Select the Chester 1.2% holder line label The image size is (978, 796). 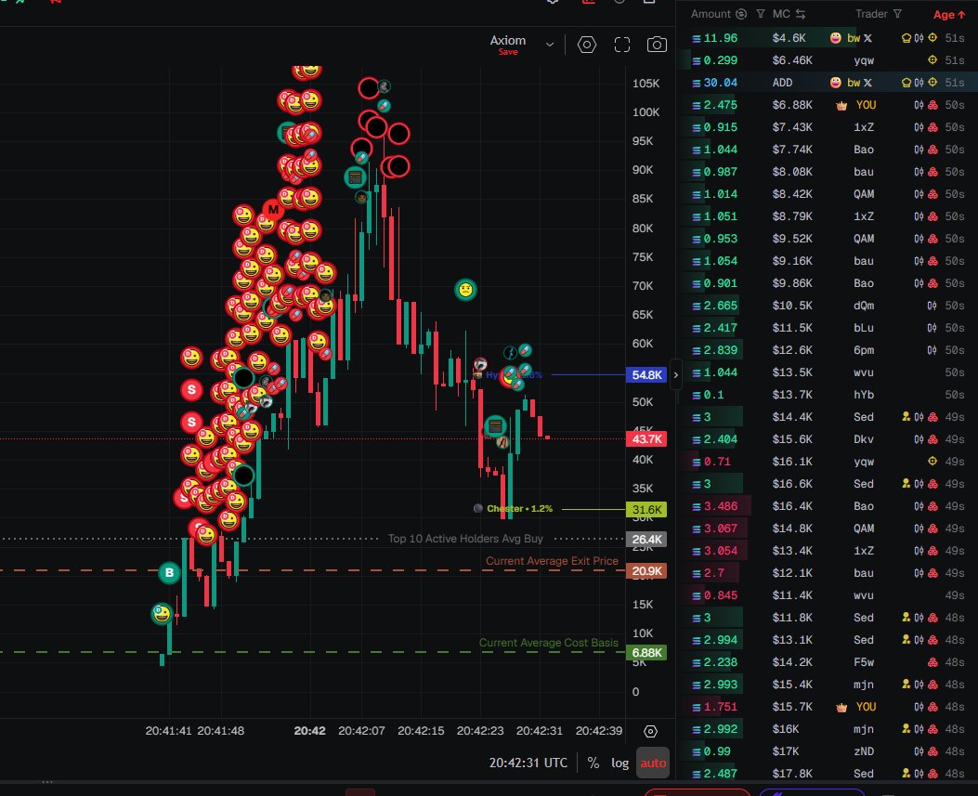pos(519,508)
